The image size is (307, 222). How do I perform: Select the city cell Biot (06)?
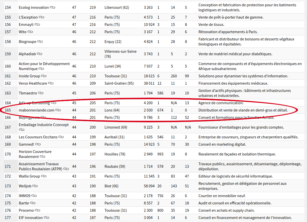click(x=112, y=186)
